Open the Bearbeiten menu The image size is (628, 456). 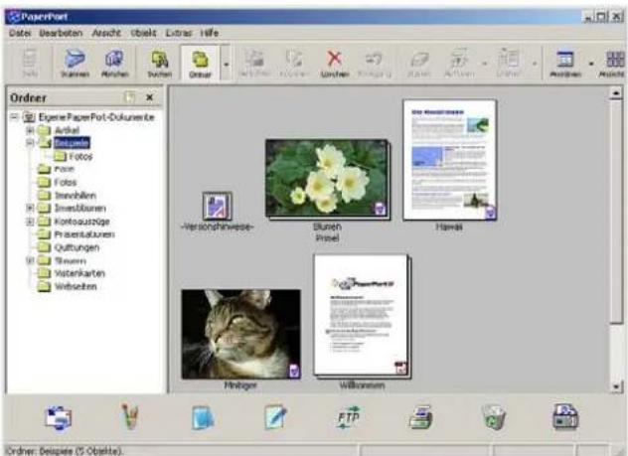tap(61, 33)
